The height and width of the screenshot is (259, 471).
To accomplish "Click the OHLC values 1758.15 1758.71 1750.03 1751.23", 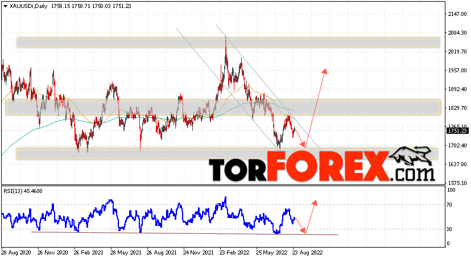I will [x=91, y=6].
